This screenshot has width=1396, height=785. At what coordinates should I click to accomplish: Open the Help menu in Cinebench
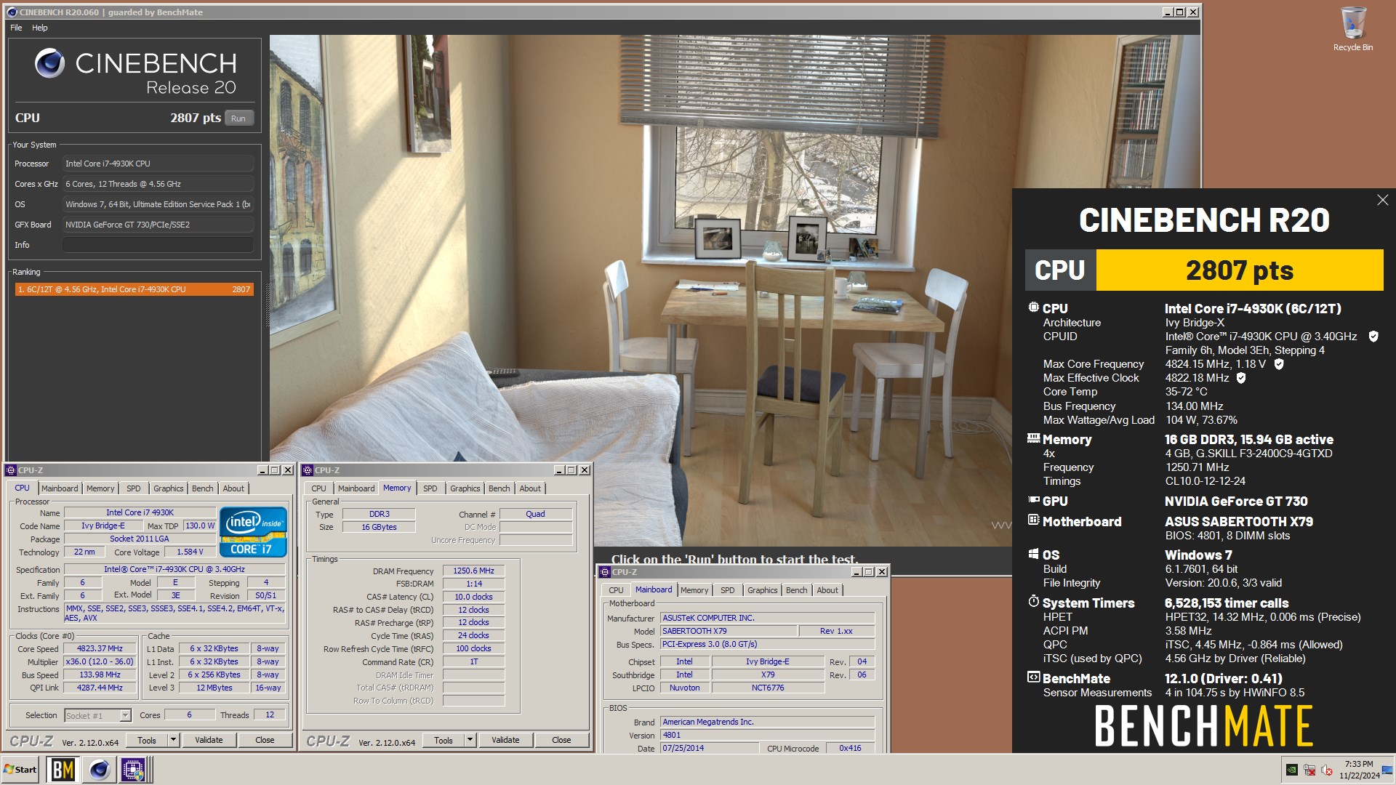[40, 28]
